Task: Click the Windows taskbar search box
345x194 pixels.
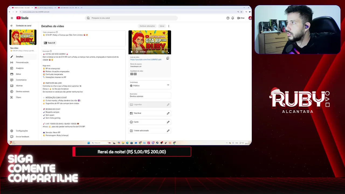Action: [101, 143]
